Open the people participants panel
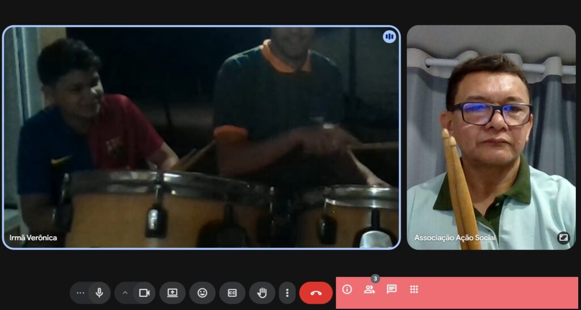This screenshot has height=310, width=581. click(369, 290)
